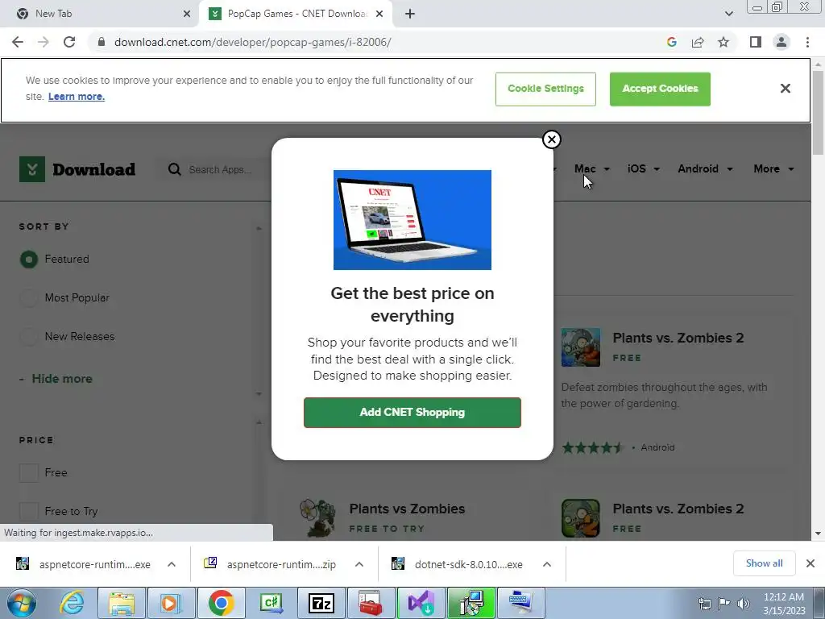The image size is (825, 619).
Task: Open the red toolbox app in the taskbar
Action: coord(371,603)
